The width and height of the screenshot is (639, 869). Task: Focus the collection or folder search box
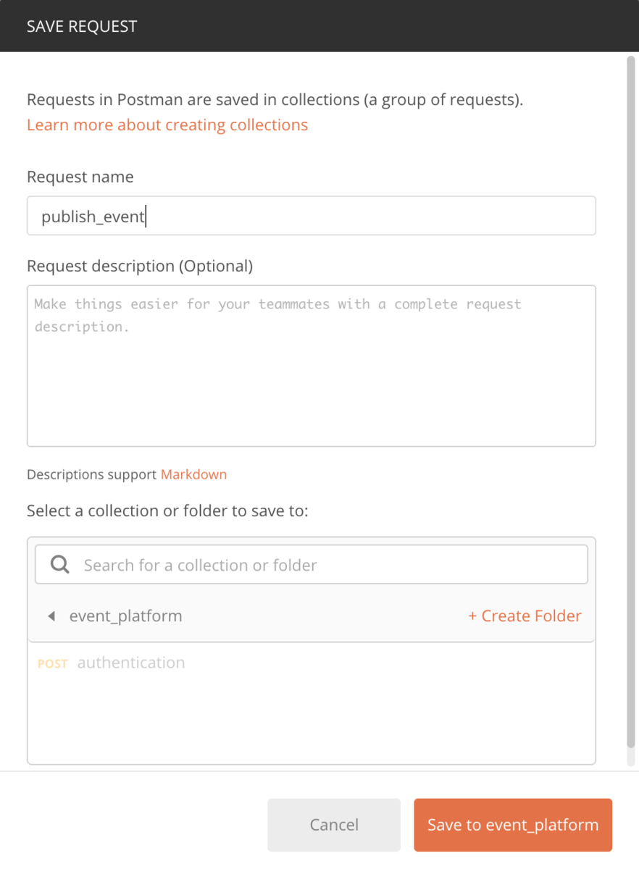coord(312,565)
